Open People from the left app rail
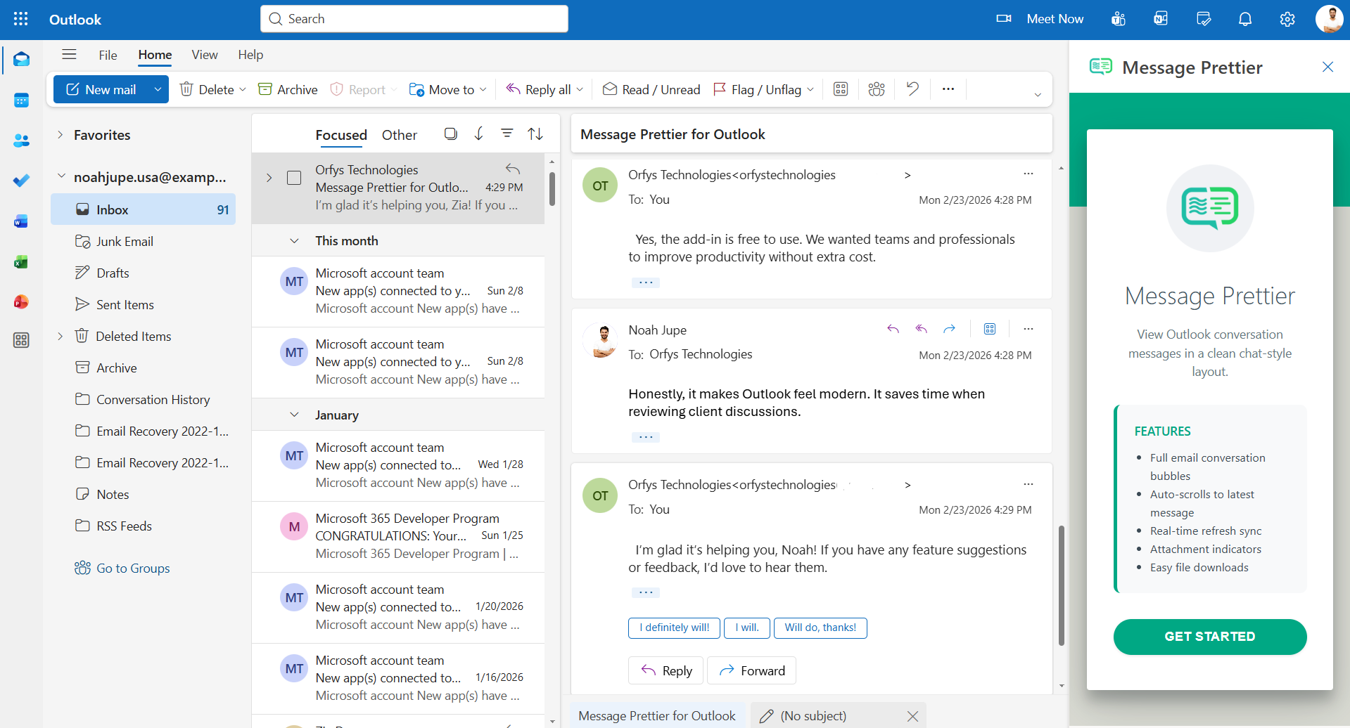 [x=21, y=141]
